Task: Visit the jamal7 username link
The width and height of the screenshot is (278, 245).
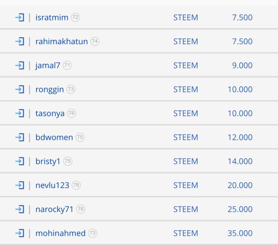Action: coord(48,65)
